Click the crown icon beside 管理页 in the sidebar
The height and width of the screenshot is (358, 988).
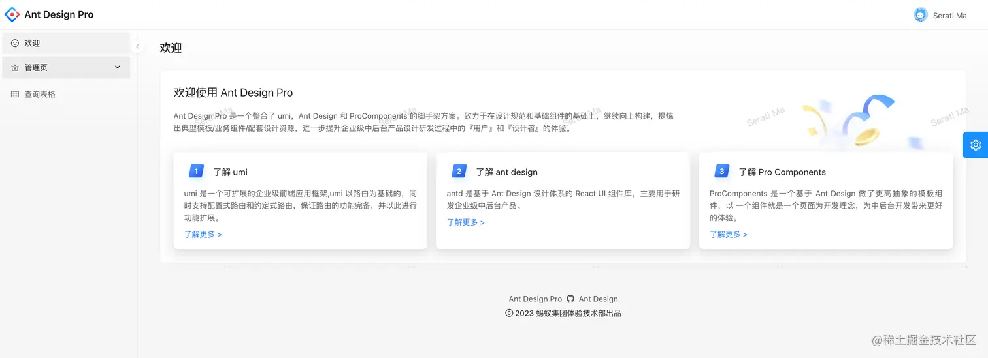(x=15, y=67)
